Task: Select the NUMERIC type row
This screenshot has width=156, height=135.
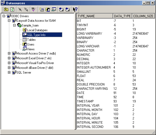Action: [x=115, y=55]
